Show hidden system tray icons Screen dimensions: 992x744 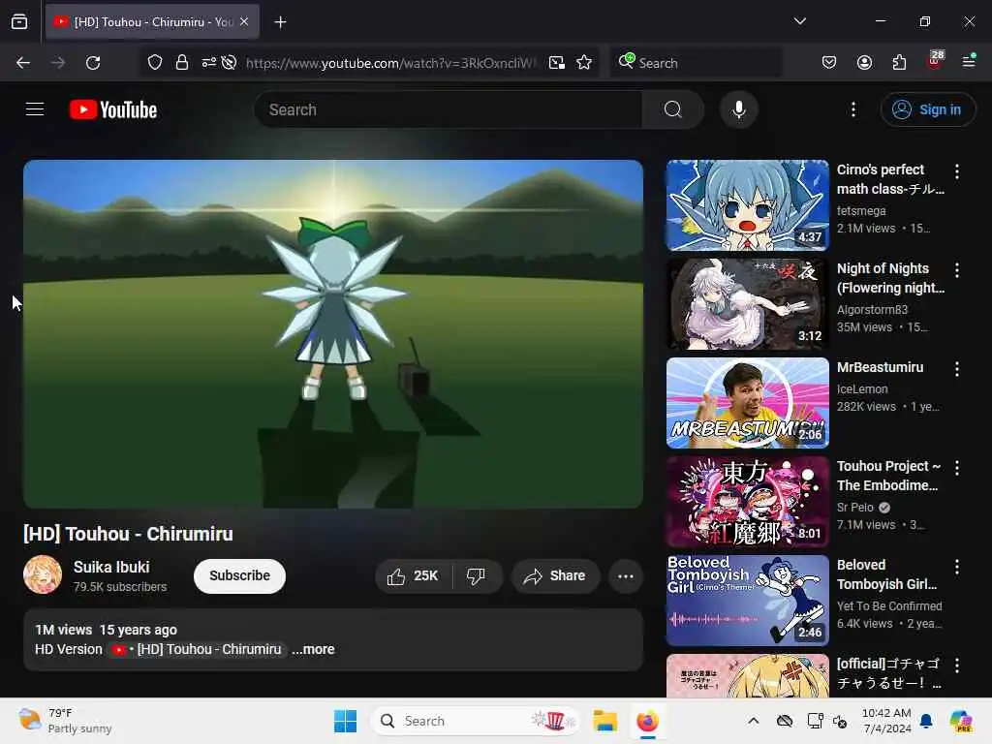753,721
